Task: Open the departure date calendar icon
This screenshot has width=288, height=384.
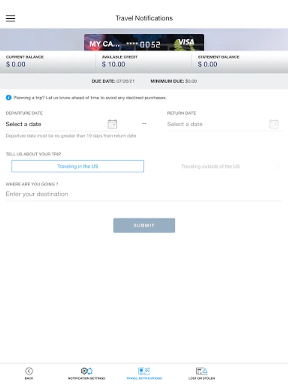Action: [112, 124]
